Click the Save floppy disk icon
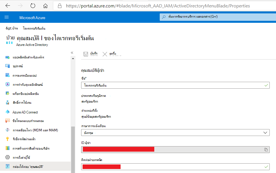The image size is (276, 173). 85,54
